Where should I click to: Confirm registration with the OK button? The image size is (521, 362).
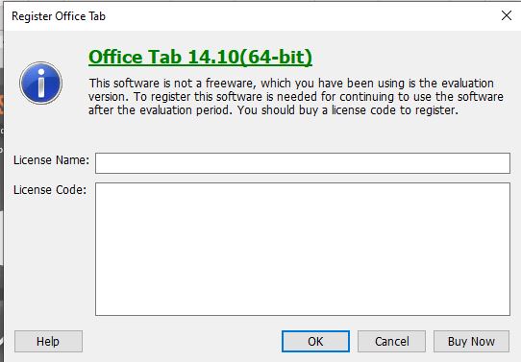(315, 341)
